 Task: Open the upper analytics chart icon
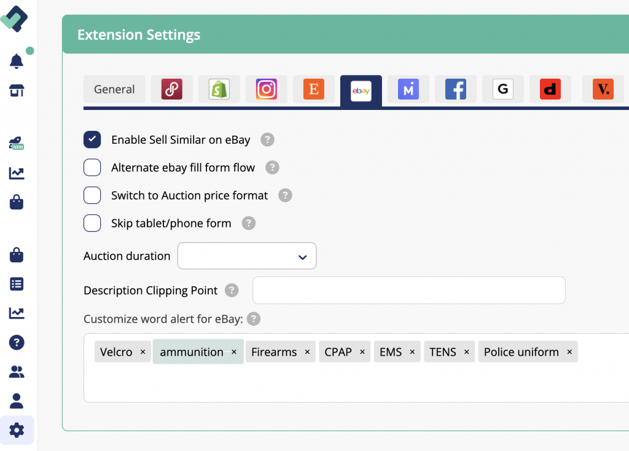17,173
